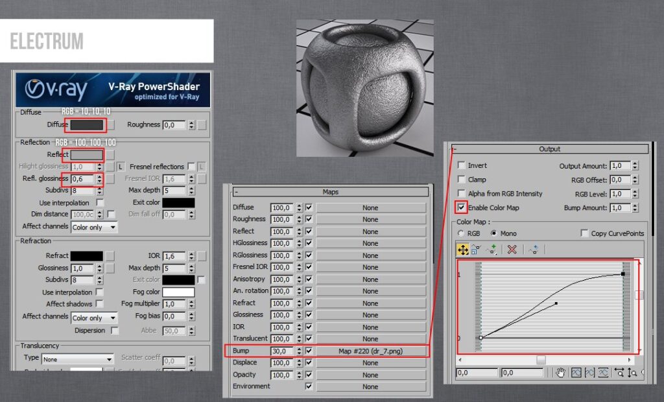This screenshot has width=664, height=402.
Task: Collapse the Maps rollout
Action: [236, 192]
